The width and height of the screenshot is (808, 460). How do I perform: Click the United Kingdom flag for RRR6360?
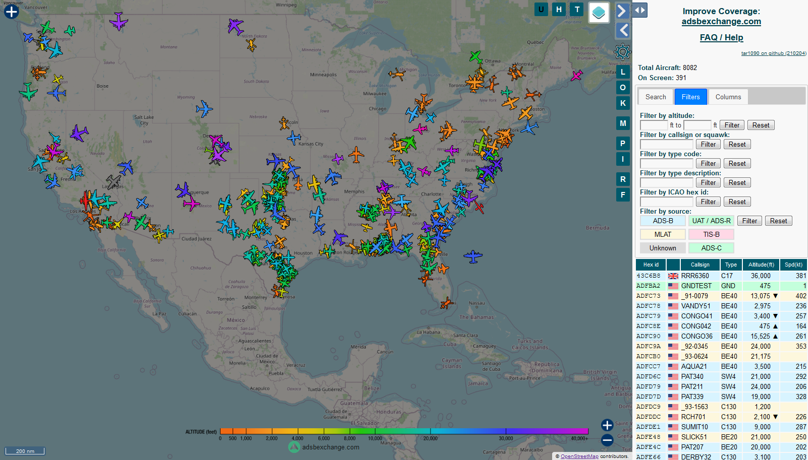(673, 276)
